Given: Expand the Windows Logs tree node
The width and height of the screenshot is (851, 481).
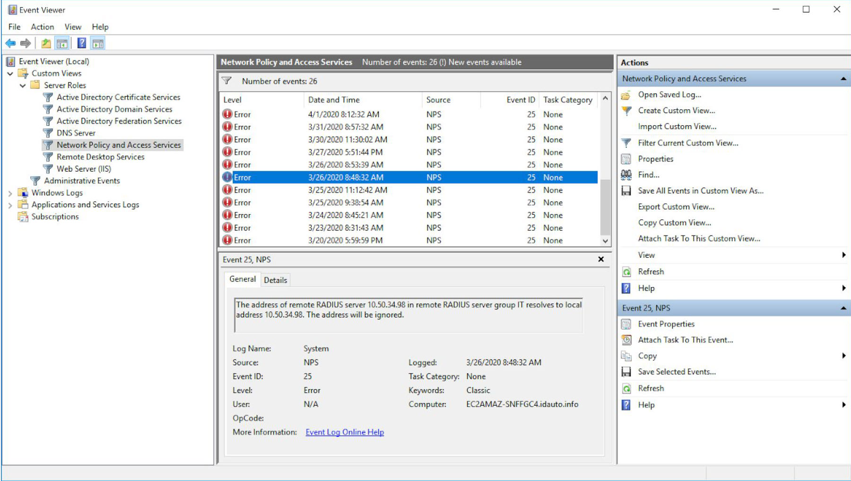Looking at the screenshot, I should [10, 193].
